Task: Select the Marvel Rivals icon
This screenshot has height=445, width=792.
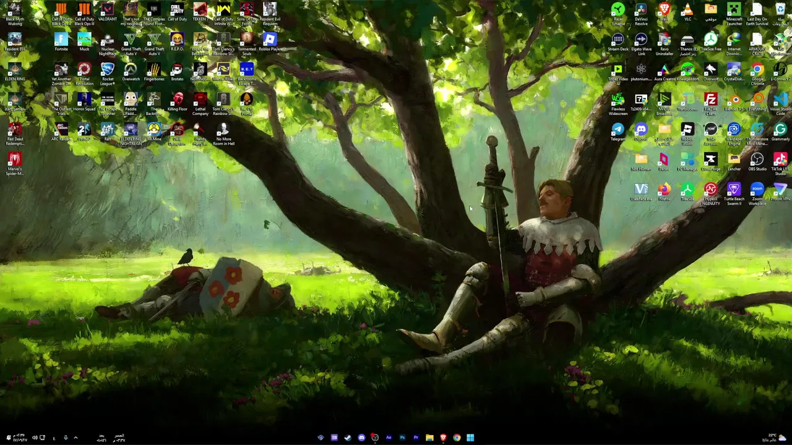Action: click(x=223, y=72)
